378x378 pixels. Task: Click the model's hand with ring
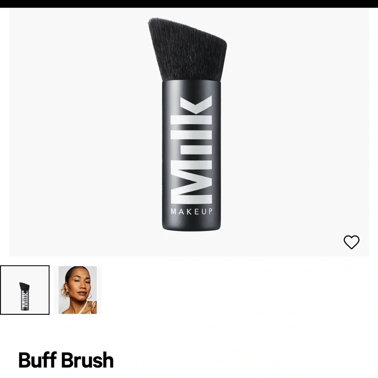pyautogui.click(x=93, y=306)
